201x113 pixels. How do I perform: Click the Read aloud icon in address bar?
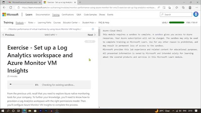(x=159, y=8)
